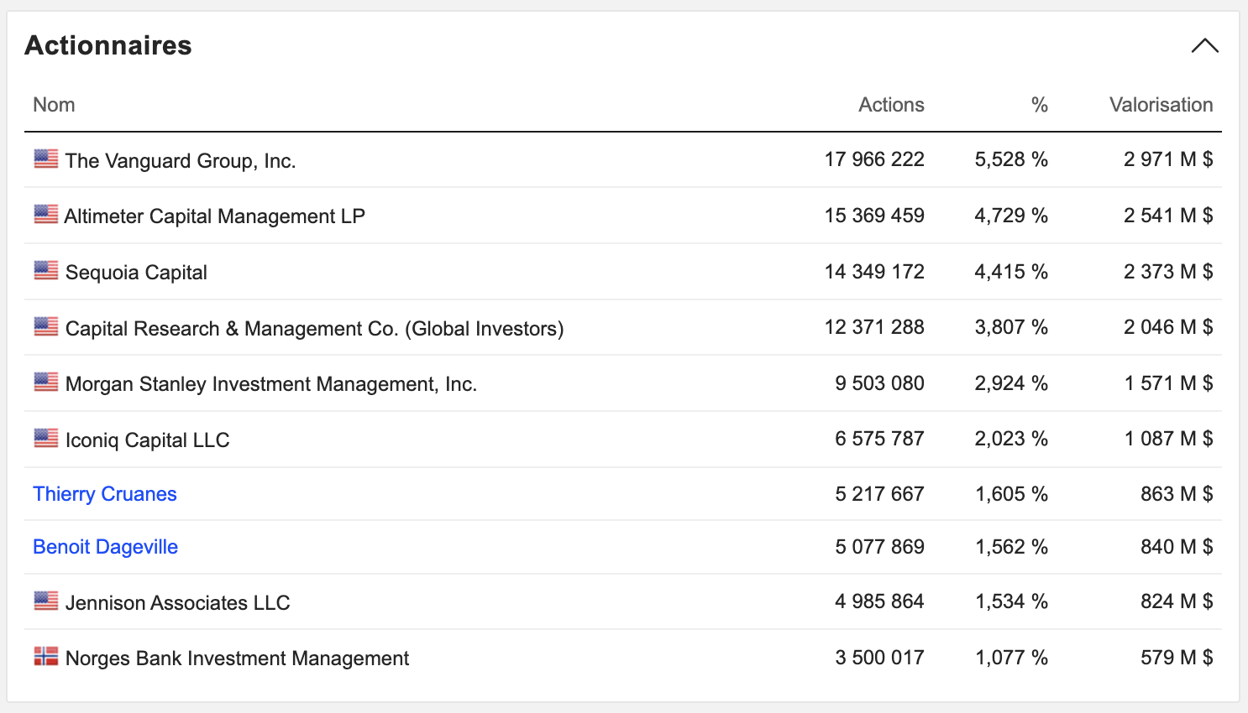Click the 4,415 % percentage

[x=1011, y=272]
